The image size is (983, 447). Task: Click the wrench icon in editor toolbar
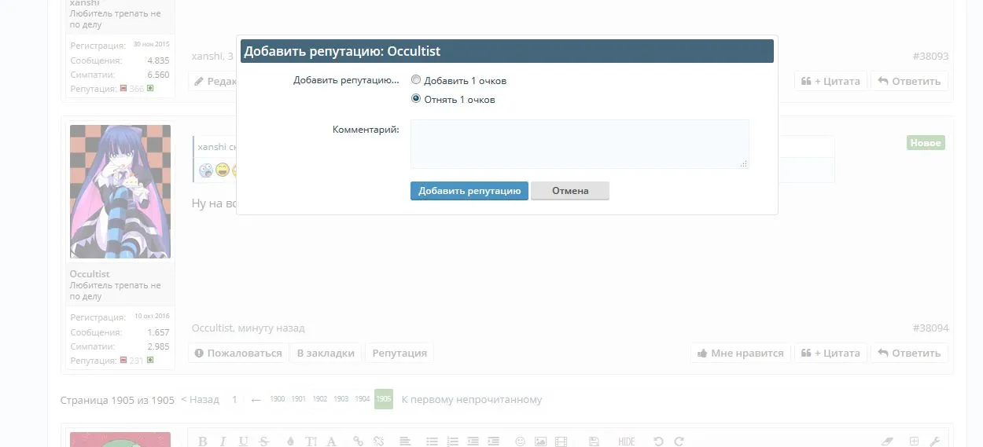click(x=935, y=442)
